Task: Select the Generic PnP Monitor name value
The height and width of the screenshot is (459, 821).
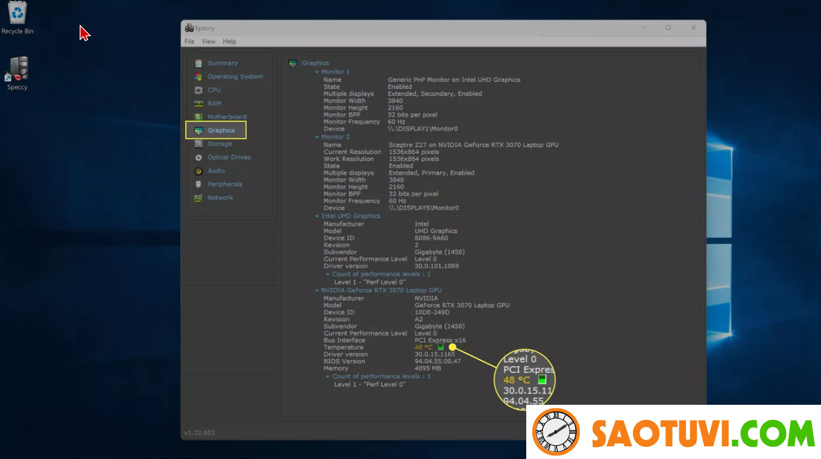Action: point(454,80)
